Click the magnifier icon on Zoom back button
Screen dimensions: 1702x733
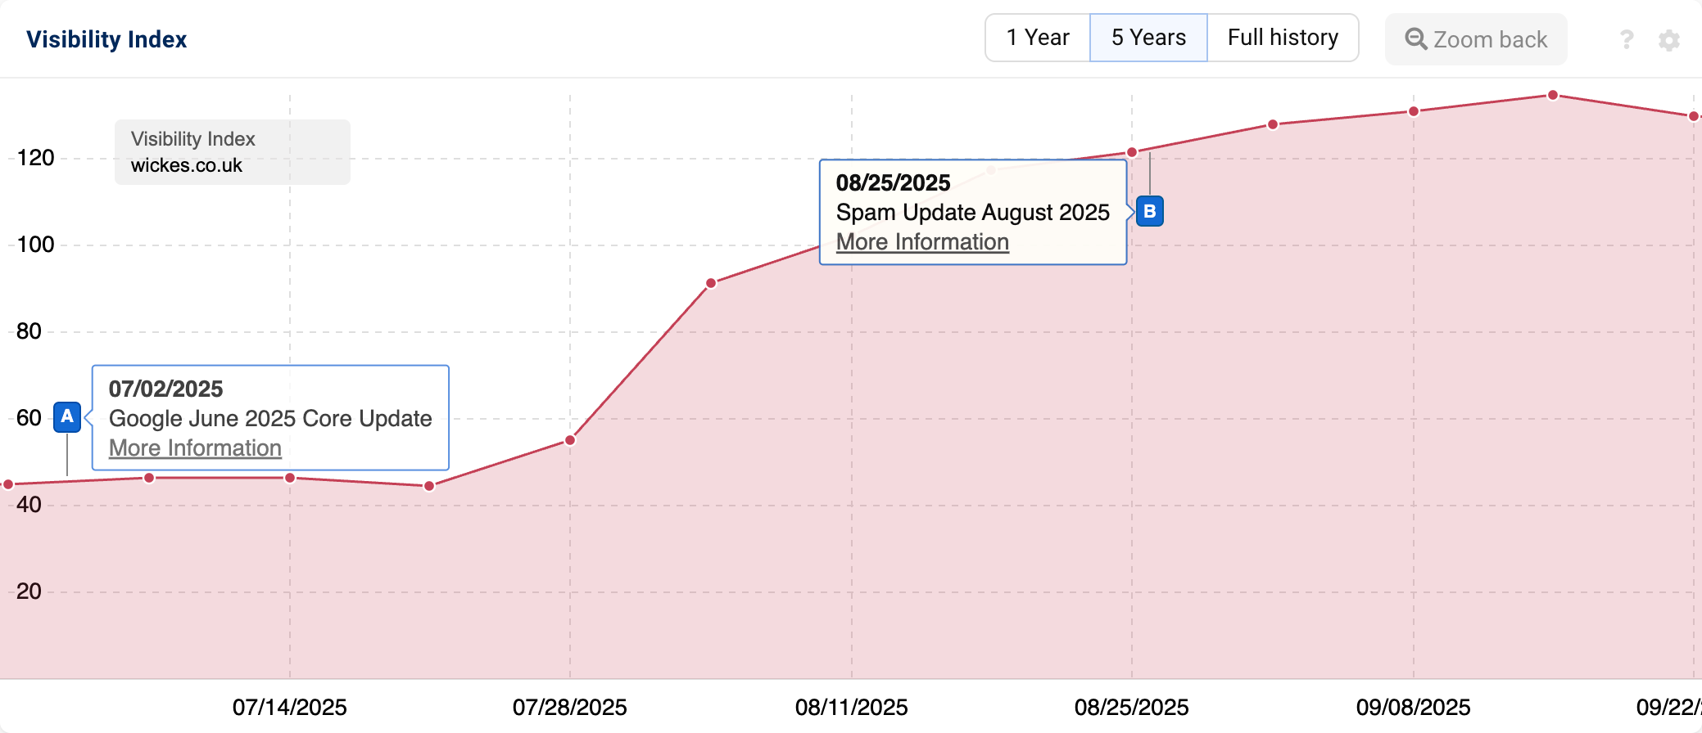(x=1415, y=38)
